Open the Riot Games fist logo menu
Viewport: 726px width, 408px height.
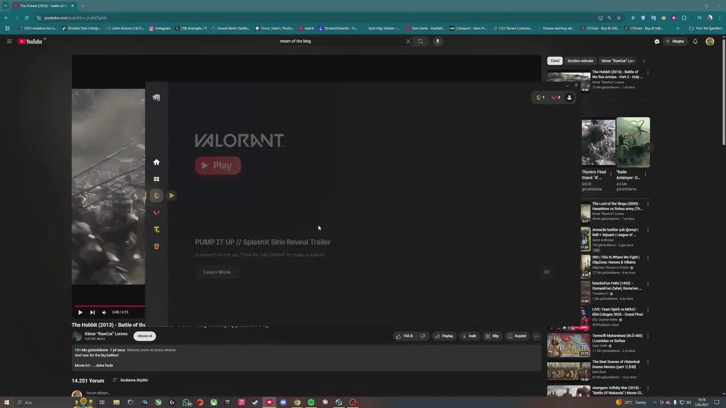coord(157,97)
